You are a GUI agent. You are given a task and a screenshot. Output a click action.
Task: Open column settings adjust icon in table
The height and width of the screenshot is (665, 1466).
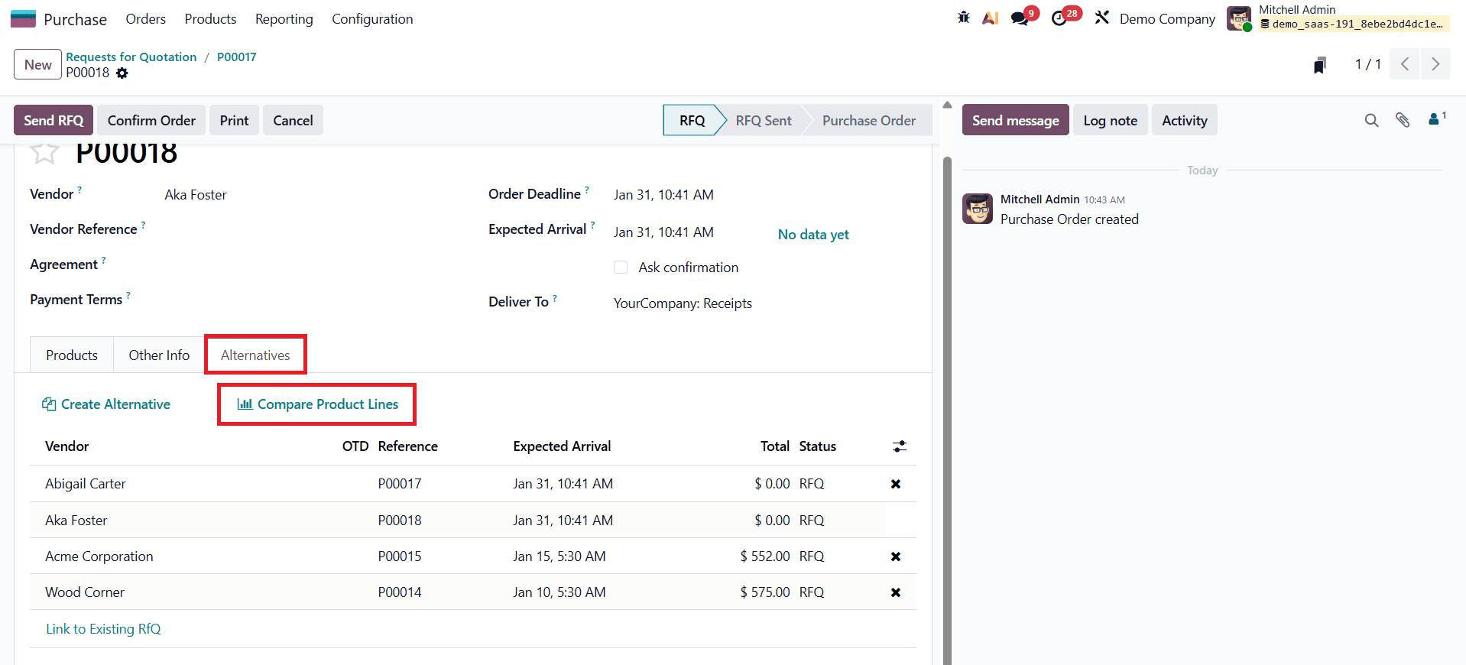click(899, 446)
